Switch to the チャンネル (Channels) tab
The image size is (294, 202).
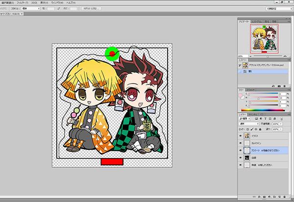click(x=253, y=115)
